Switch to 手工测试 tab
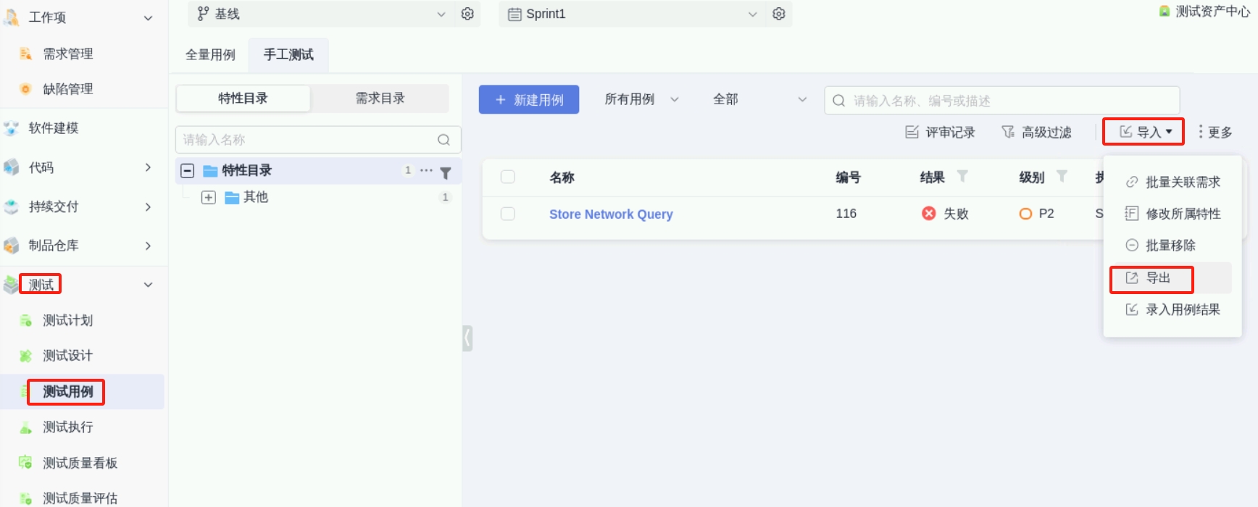This screenshot has height=507, width=1258. [288, 55]
